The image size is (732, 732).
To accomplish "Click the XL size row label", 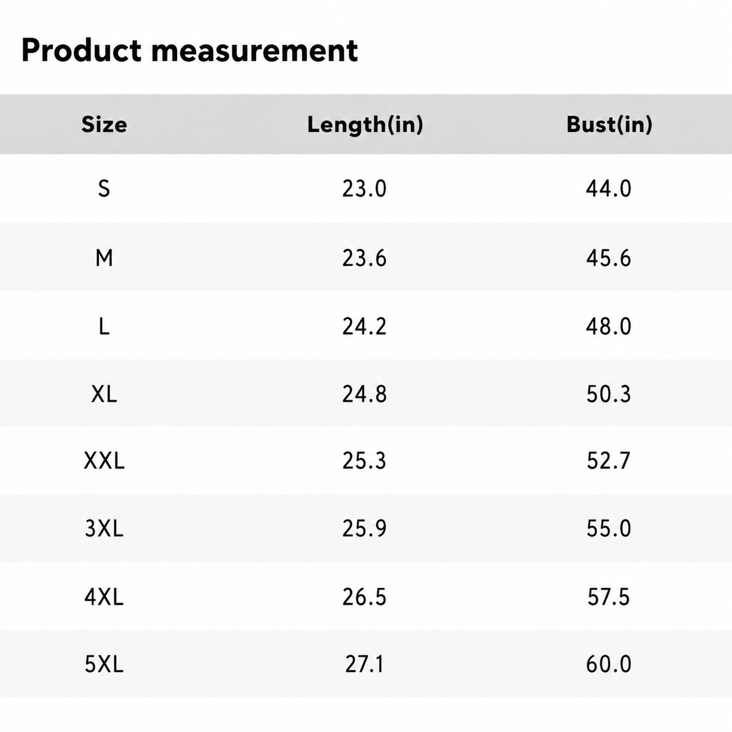I will point(104,394).
